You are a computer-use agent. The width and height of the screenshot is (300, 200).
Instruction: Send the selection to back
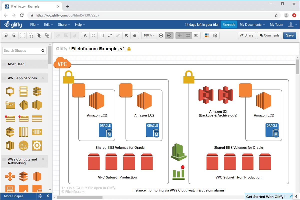click(47, 35)
